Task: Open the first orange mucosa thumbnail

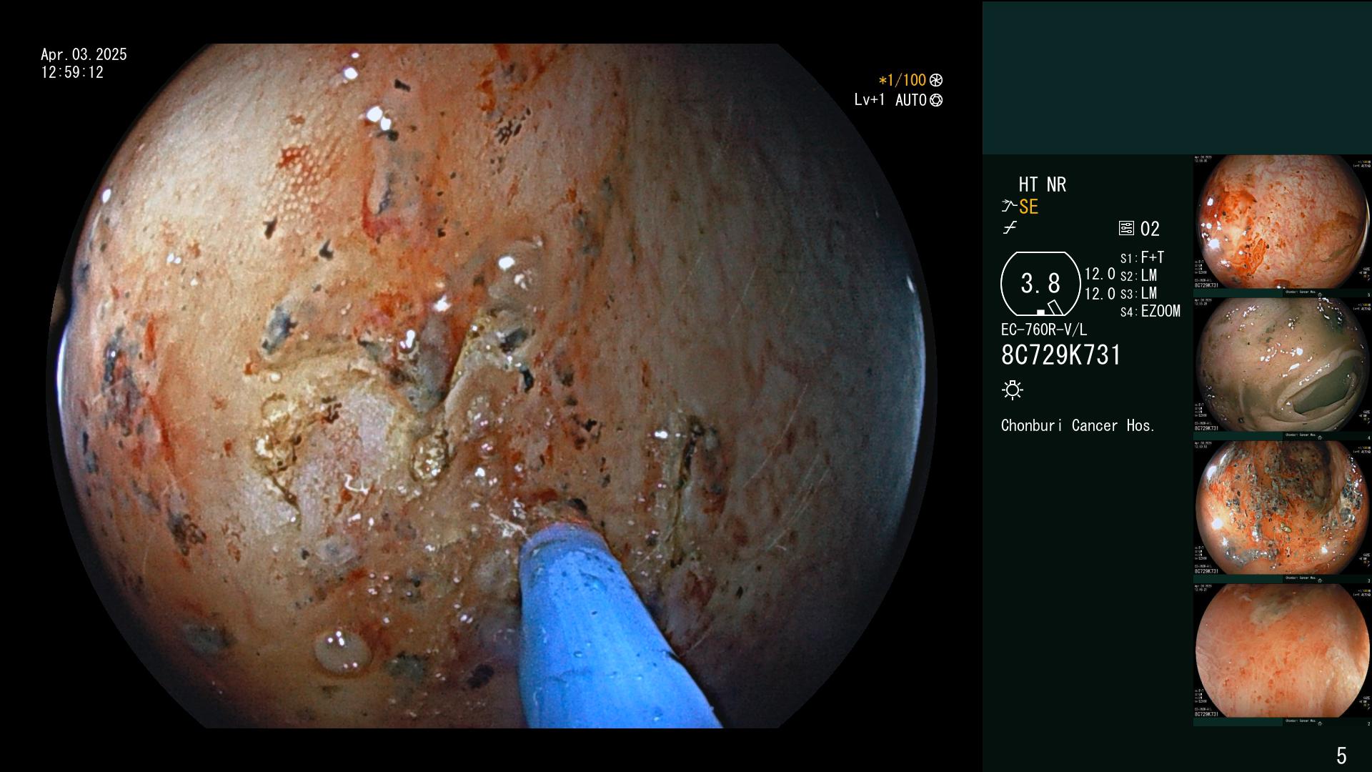Action: [1281, 222]
